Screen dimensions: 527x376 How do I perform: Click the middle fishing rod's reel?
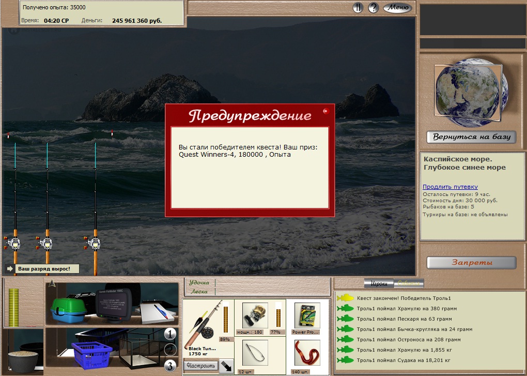click(x=45, y=243)
